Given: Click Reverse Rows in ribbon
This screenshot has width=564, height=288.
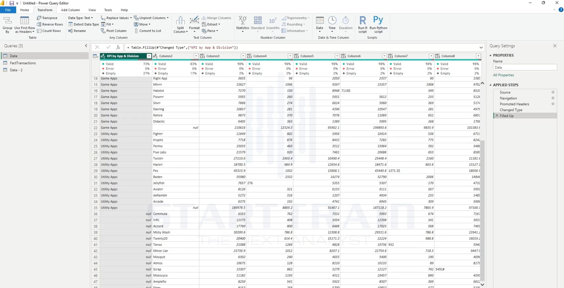Looking at the screenshot, I should click(x=50, y=24).
